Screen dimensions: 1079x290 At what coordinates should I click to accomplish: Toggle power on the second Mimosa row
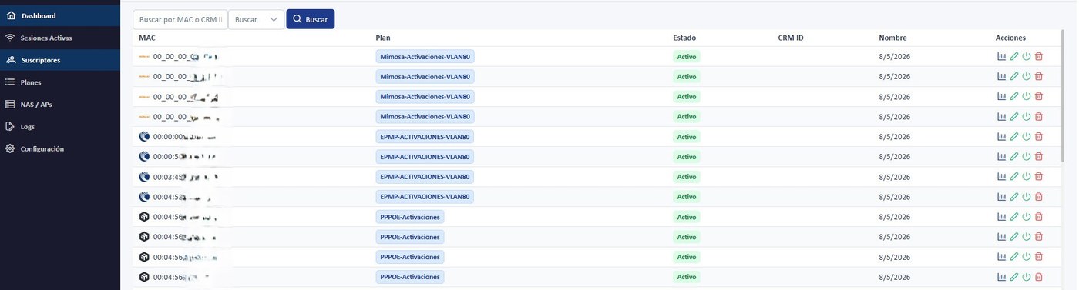click(x=1027, y=76)
